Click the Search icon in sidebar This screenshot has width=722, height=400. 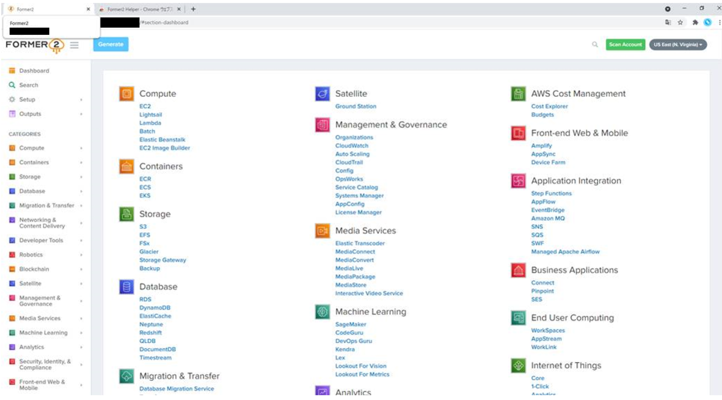point(12,85)
